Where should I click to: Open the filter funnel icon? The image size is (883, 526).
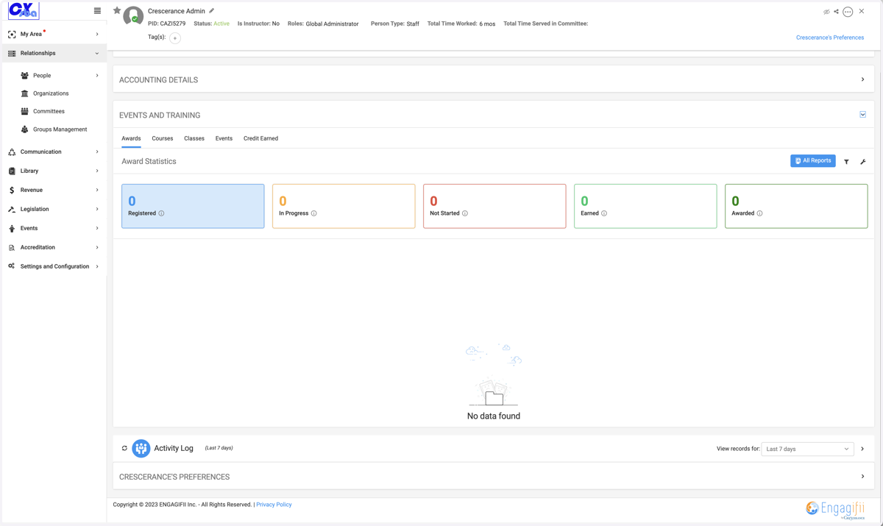(x=847, y=162)
